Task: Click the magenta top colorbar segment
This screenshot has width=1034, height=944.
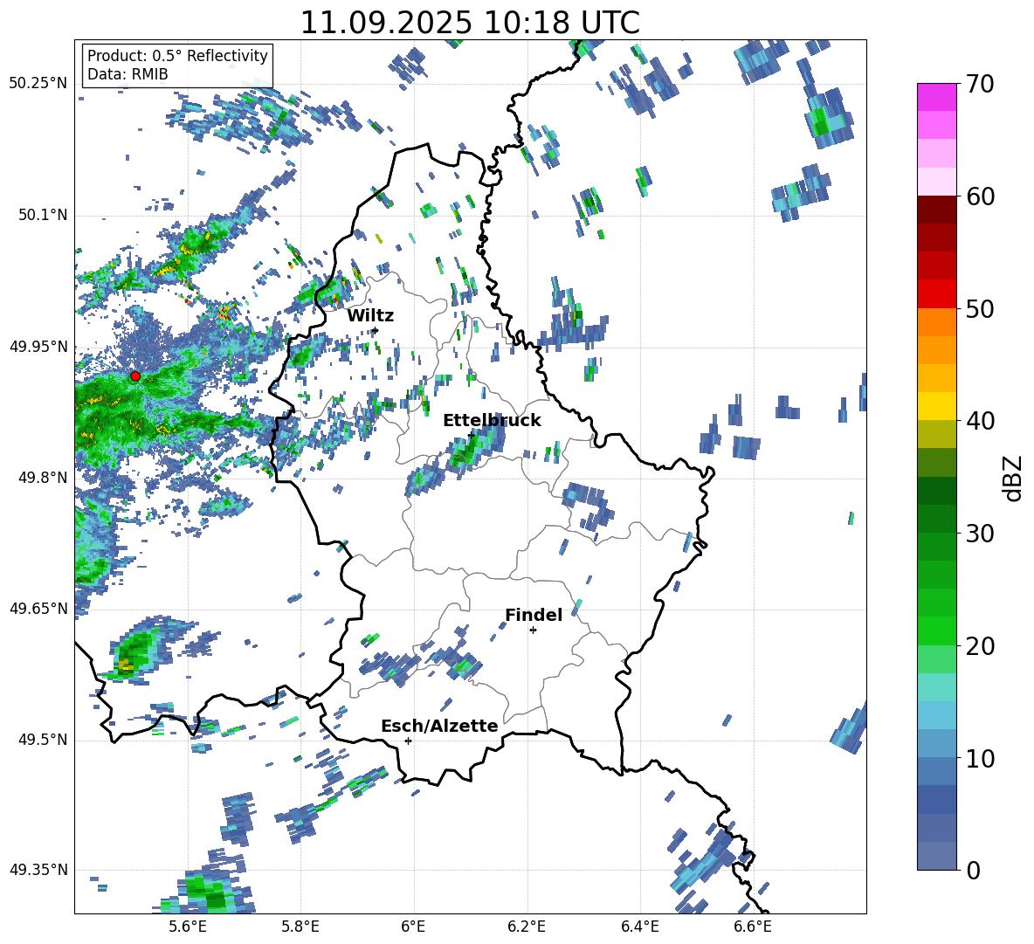Action: (937, 97)
